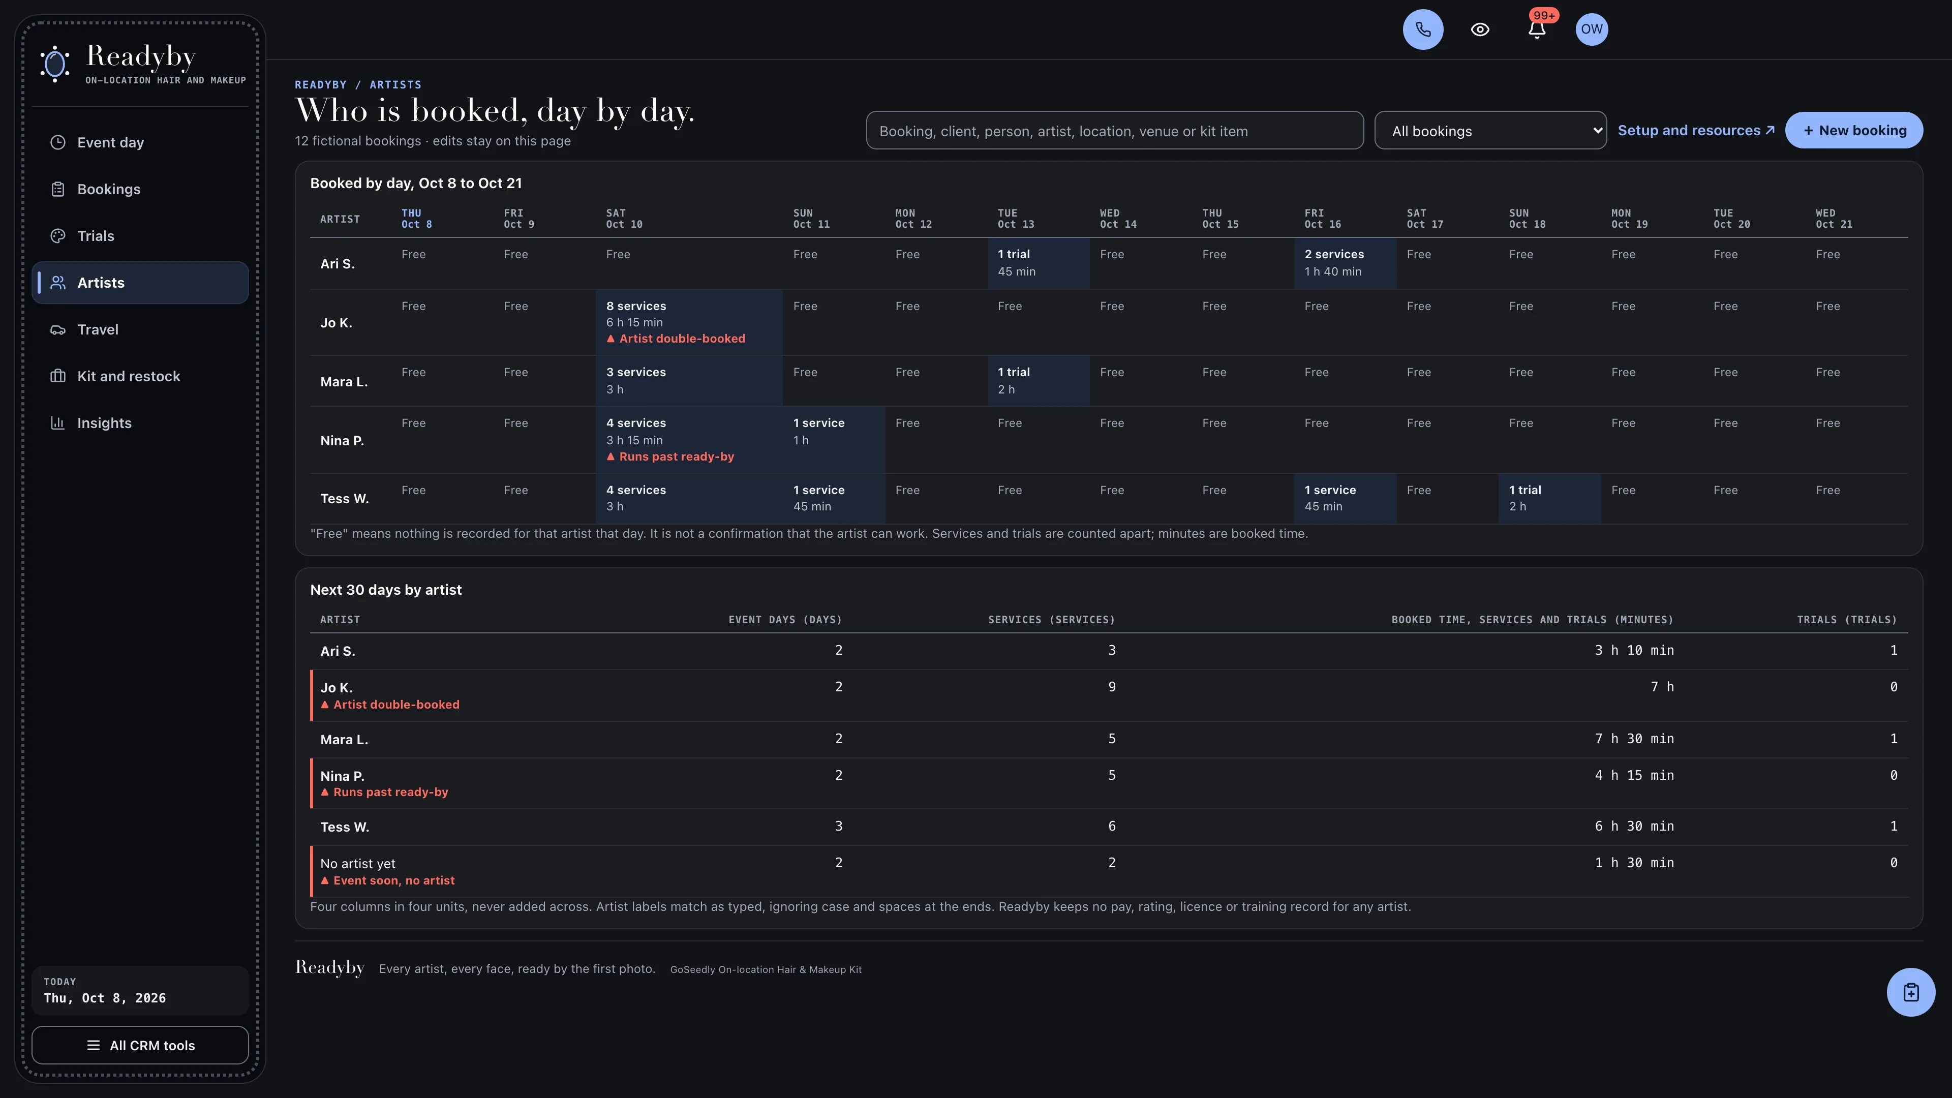Click the people icon beside Artists
Viewport: 1952px width, 1098px height.
tap(57, 283)
